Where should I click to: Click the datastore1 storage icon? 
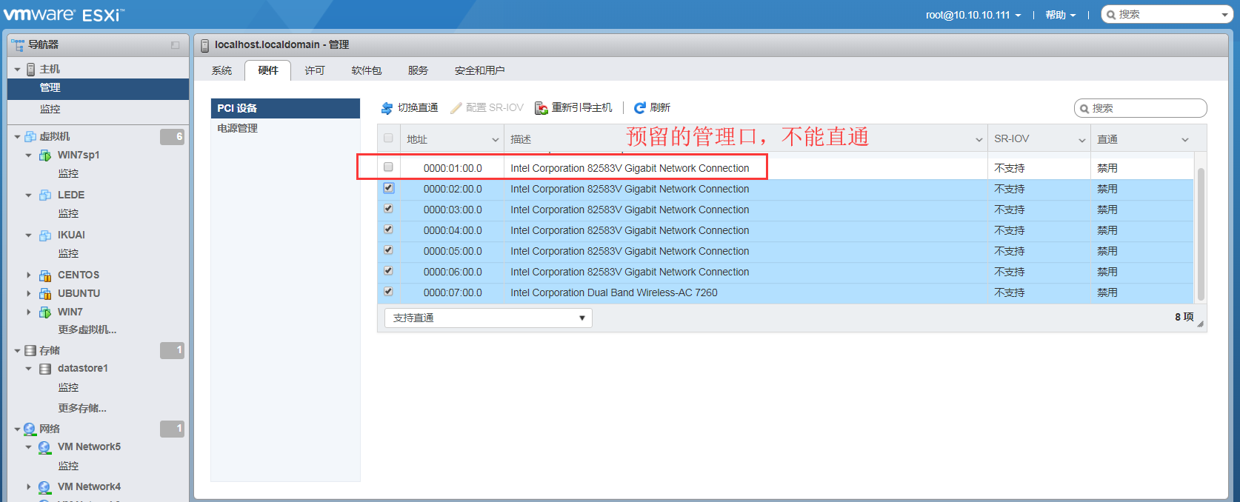pyautogui.click(x=45, y=369)
